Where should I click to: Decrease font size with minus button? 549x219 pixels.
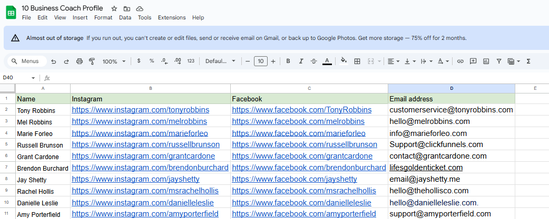(248, 61)
